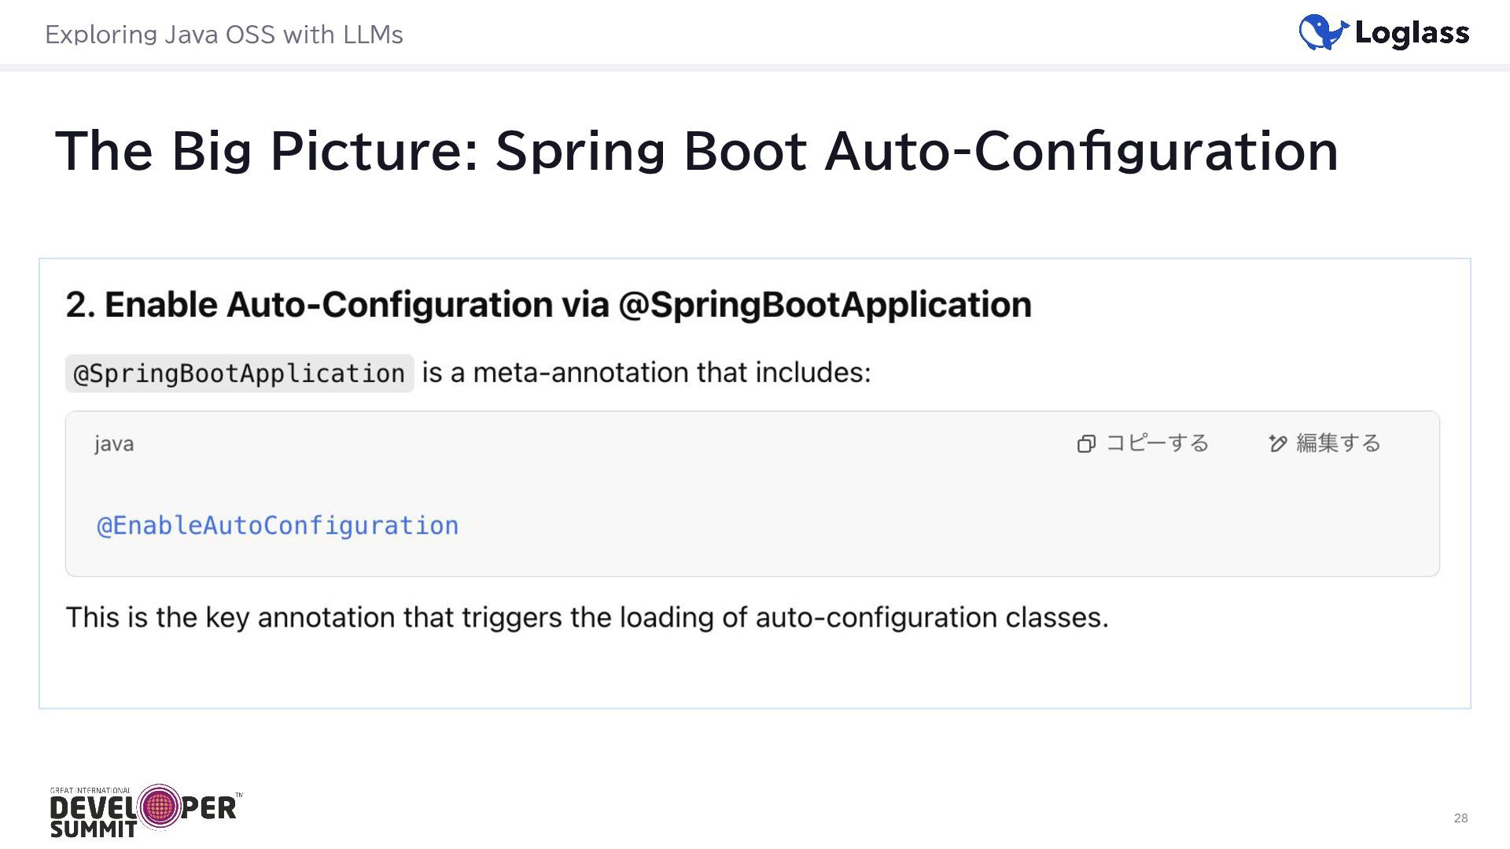Viewport: 1510px width, 849px height.
Task: Click the @EnableAutoConfiguration code text
Action: tap(278, 525)
